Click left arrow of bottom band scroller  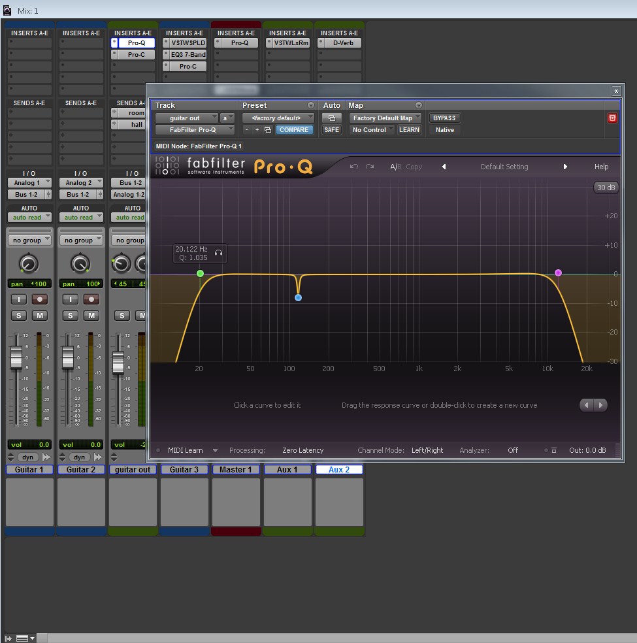587,405
